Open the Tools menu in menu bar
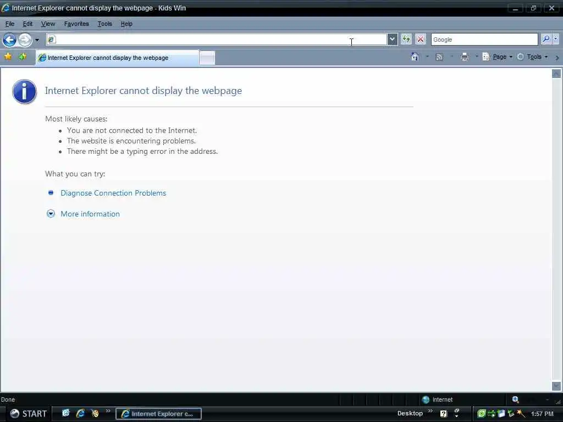 pos(105,24)
